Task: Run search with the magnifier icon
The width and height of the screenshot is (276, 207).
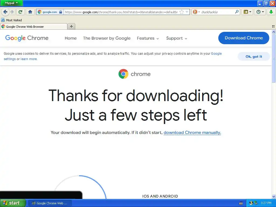Action: (237, 12)
